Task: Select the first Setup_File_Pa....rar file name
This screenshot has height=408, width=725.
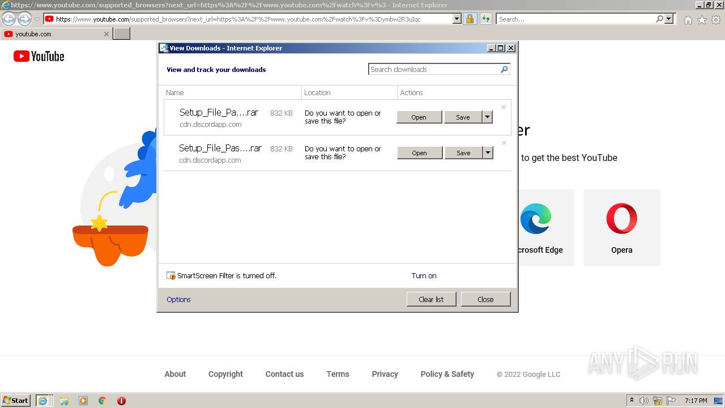Action: tap(219, 112)
